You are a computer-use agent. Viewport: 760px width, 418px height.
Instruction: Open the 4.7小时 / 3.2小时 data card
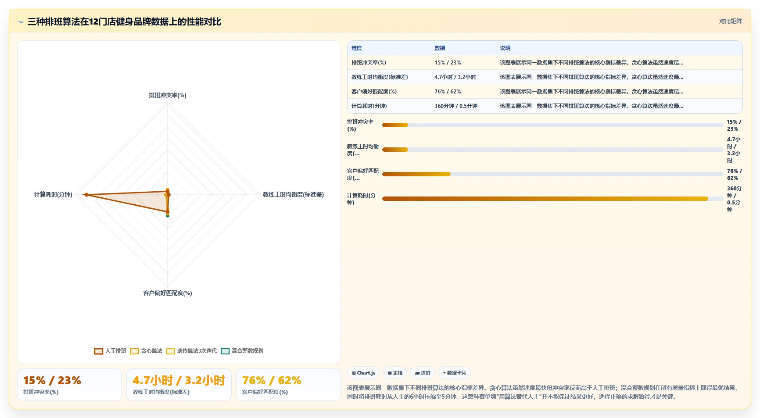tap(179, 385)
